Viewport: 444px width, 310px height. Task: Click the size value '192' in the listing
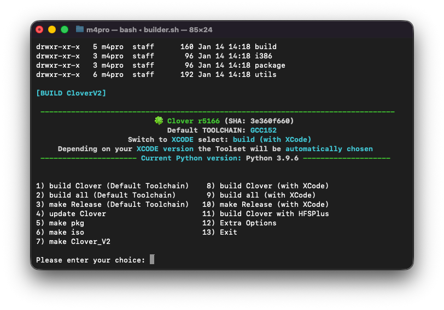[187, 75]
